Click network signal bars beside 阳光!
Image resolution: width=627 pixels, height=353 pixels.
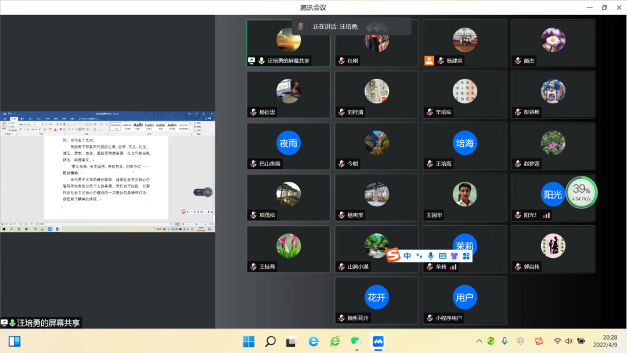click(546, 215)
